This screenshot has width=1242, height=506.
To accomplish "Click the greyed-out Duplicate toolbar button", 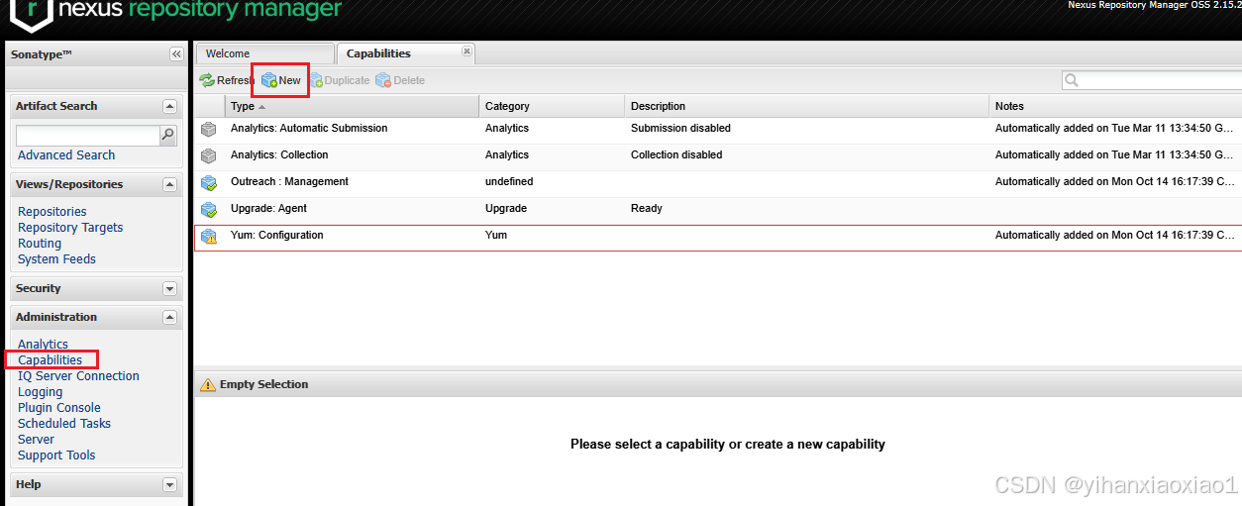I will tap(339, 81).
